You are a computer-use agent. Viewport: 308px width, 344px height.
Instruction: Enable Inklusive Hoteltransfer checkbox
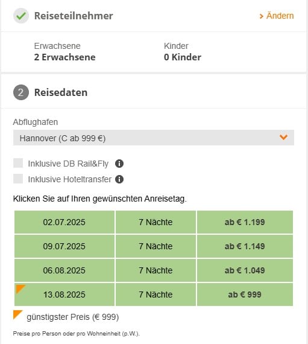(18, 179)
